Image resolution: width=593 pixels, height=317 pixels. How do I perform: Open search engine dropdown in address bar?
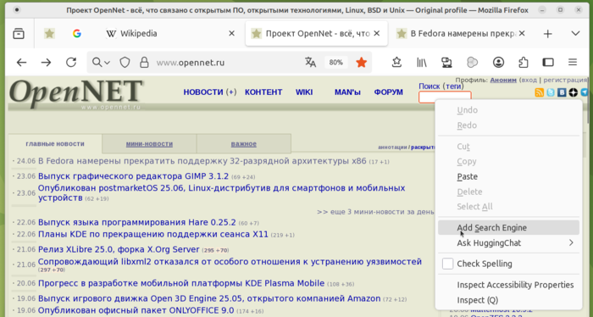tap(101, 63)
